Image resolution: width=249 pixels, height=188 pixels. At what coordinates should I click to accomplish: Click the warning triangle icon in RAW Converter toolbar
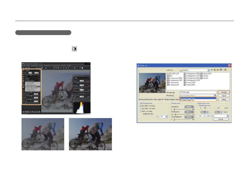pyautogui.click(x=46, y=68)
